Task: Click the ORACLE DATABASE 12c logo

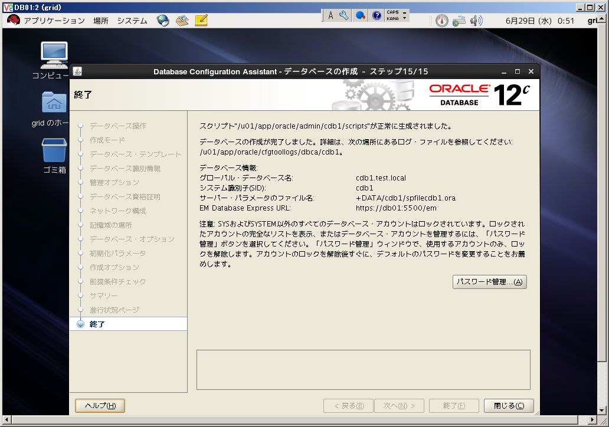Action: click(479, 95)
